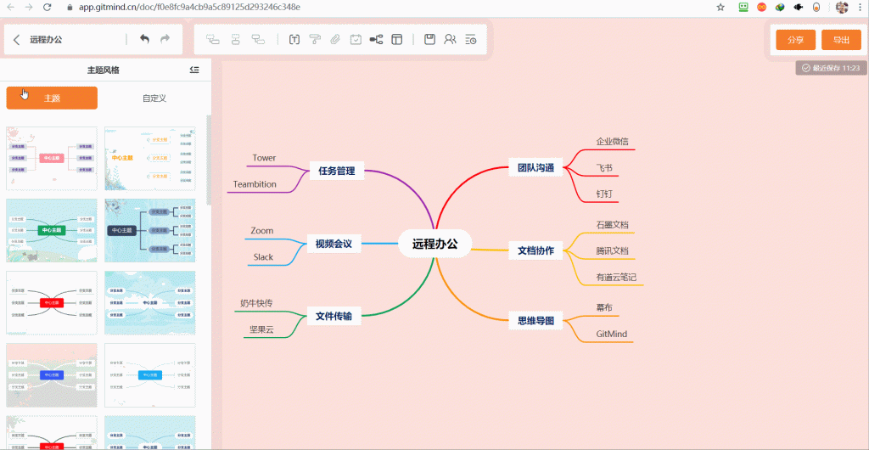Select the 团队沟通 branch node
Image resolution: width=869 pixels, height=450 pixels.
click(x=535, y=168)
